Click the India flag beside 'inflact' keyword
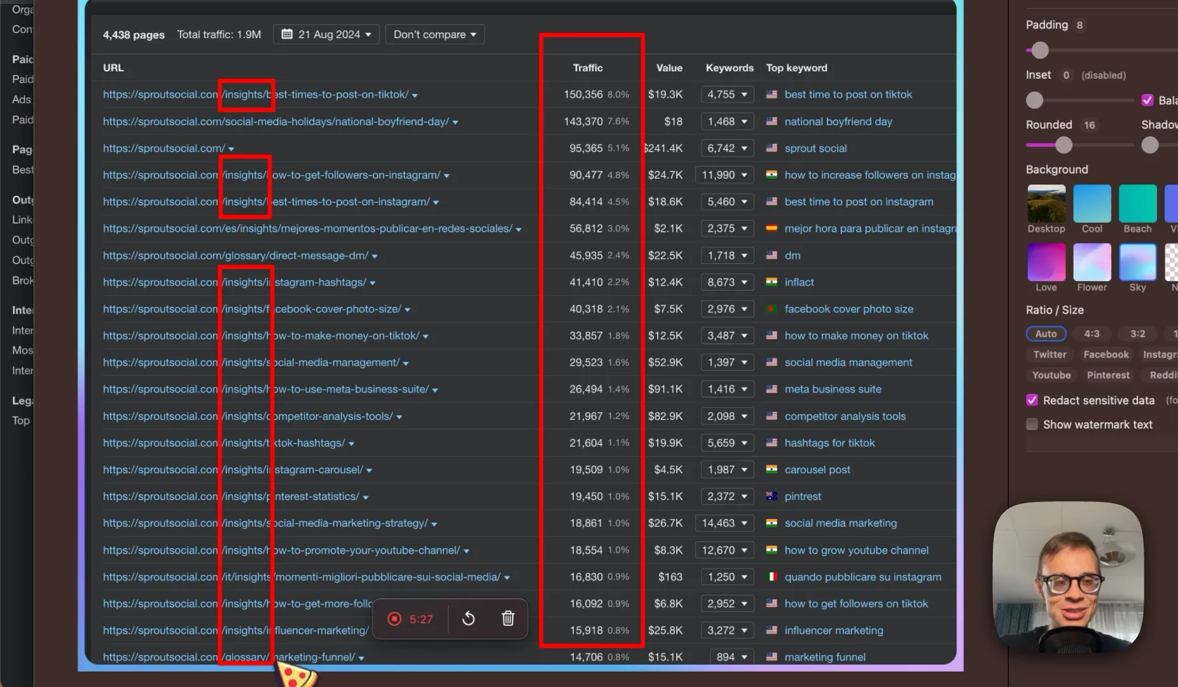 pos(772,282)
